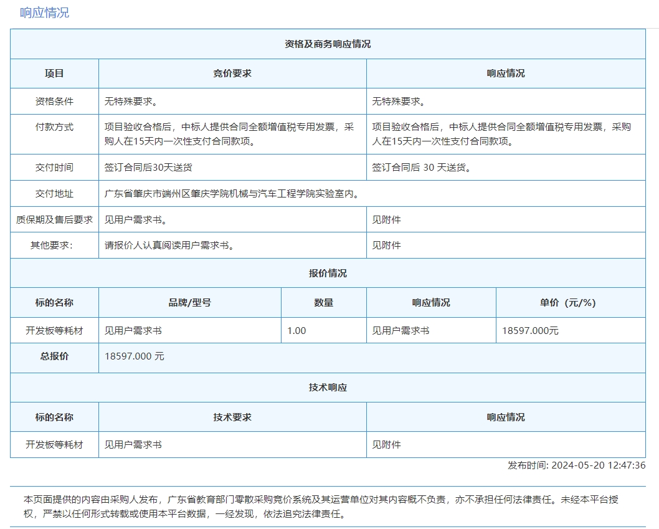Select the 资格及商务响应情况 table title
Viewport: 659px width, 529px height.
tap(328, 44)
